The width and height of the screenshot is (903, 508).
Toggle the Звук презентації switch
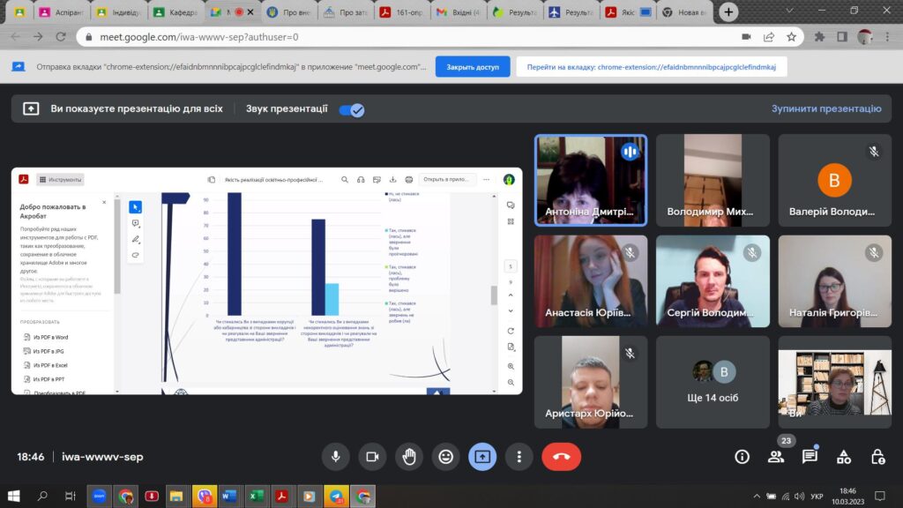[352, 109]
